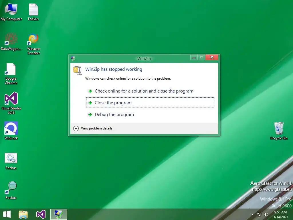Minimize the WinZip dialog
Viewport: 293px width, 220px height.
[x=194, y=57]
